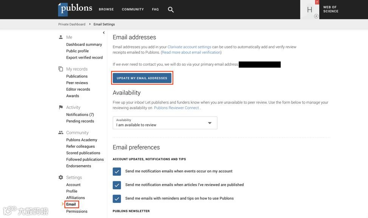
Task: Collapse the sidebar using the chevron
Action: (104, 32)
